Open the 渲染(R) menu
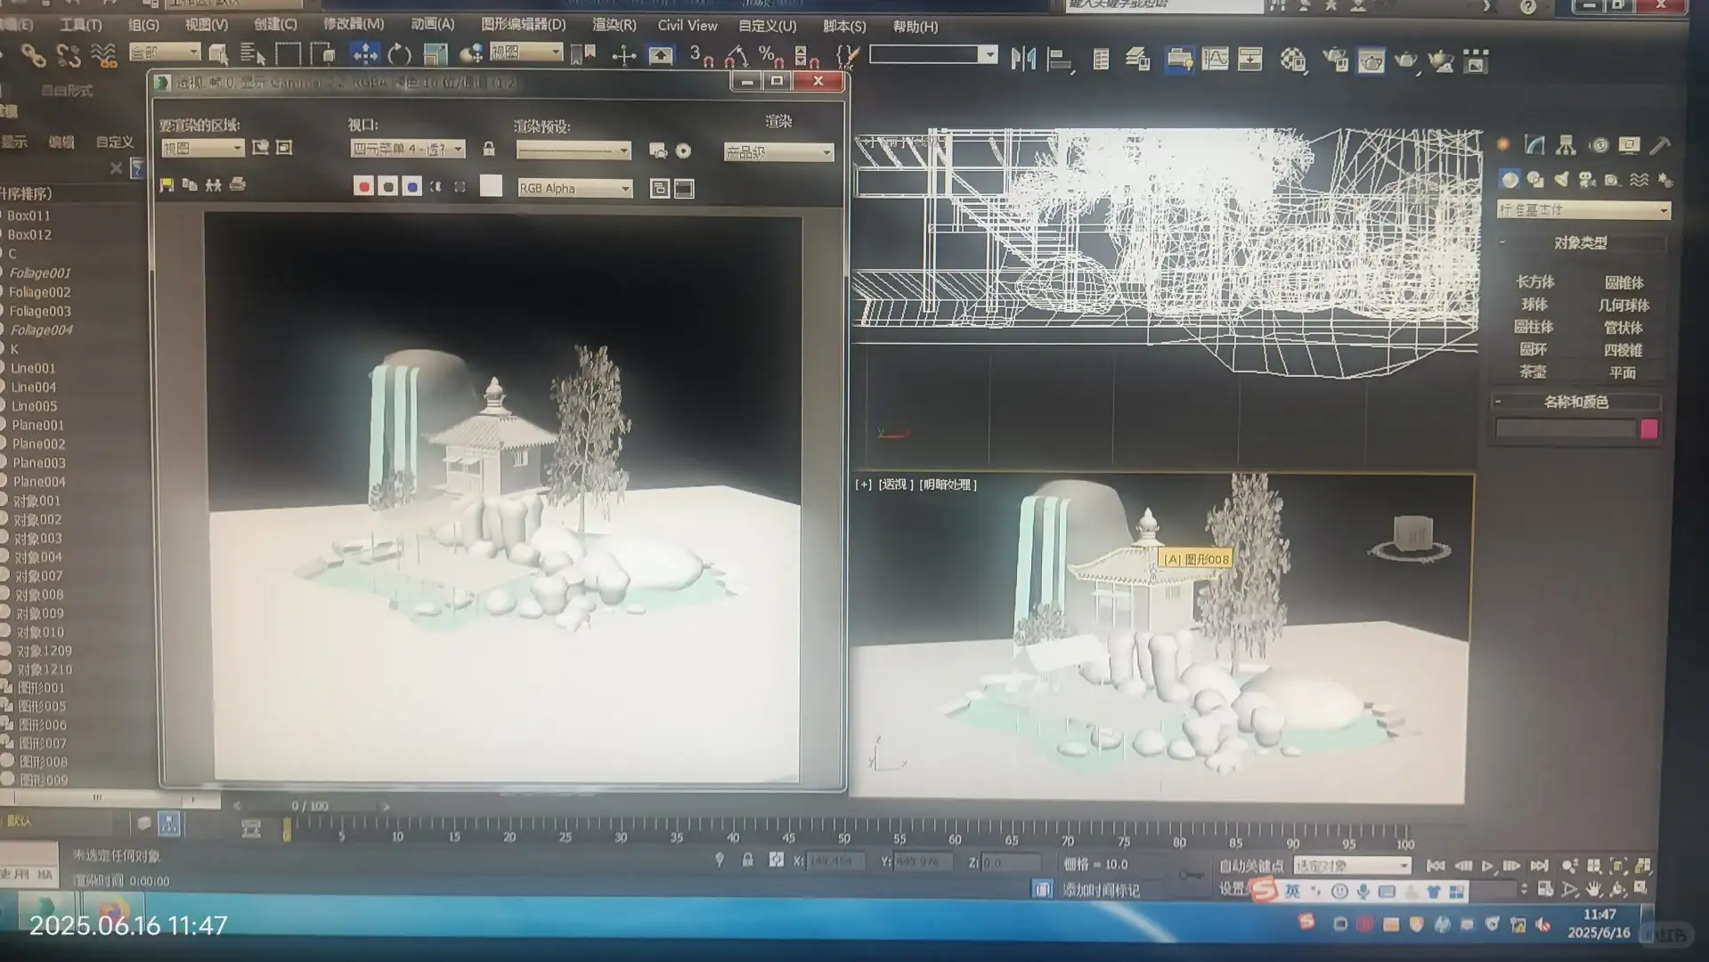1709x962 pixels. (x=614, y=26)
